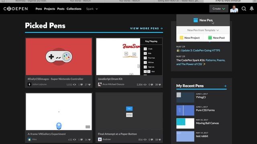
Task: Click views eye icon on Nintendo Controller pen
Action: tap(74, 84)
